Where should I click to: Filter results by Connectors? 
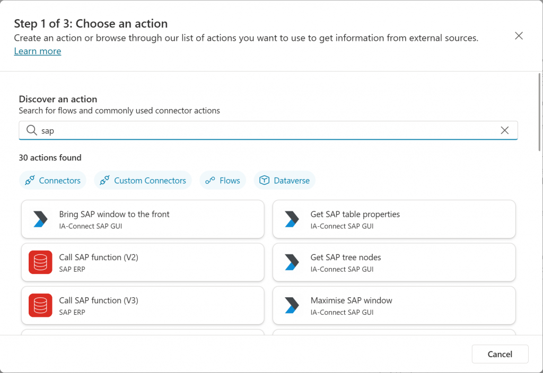coord(53,181)
